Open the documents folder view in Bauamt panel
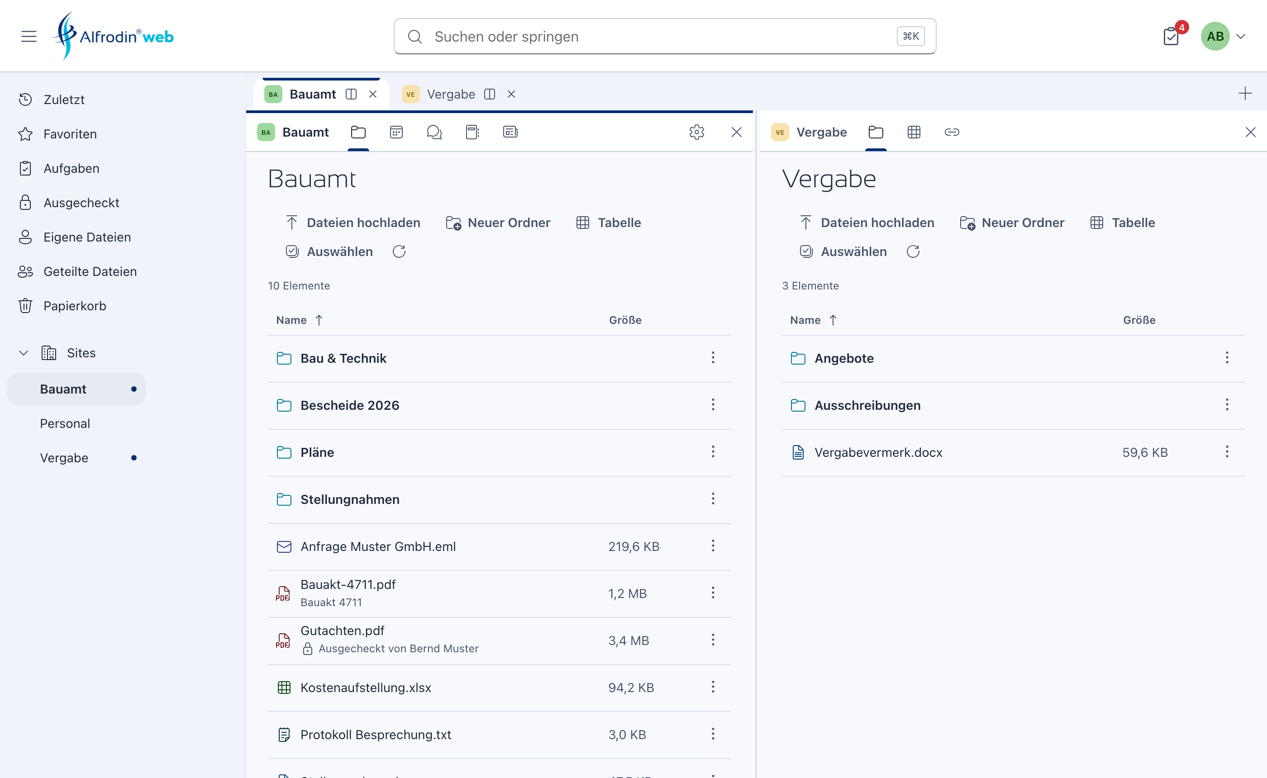Image resolution: width=1267 pixels, height=778 pixels. [x=358, y=132]
